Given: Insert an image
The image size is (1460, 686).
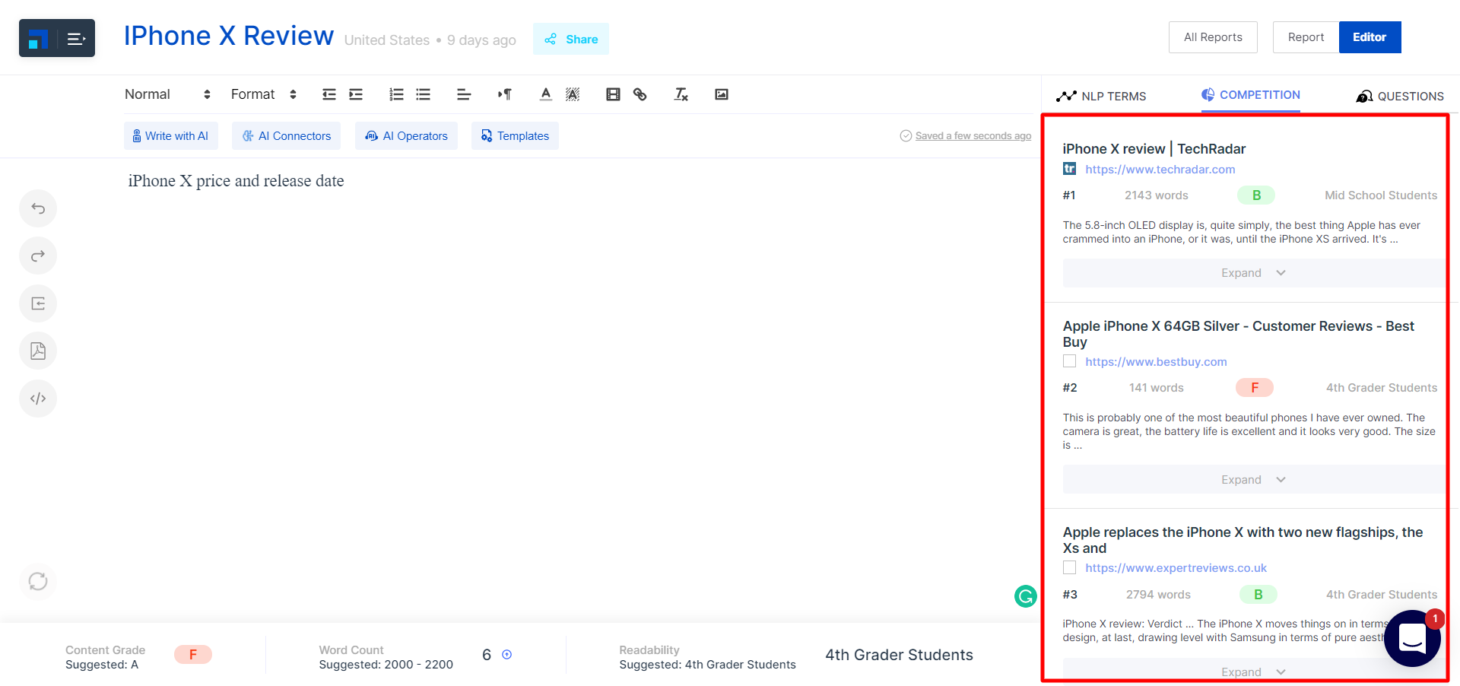Looking at the screenshot, I should click(x=722, y=94).
